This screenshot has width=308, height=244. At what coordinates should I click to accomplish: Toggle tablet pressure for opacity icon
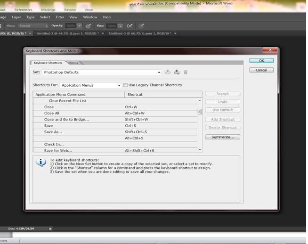[89, 26]
